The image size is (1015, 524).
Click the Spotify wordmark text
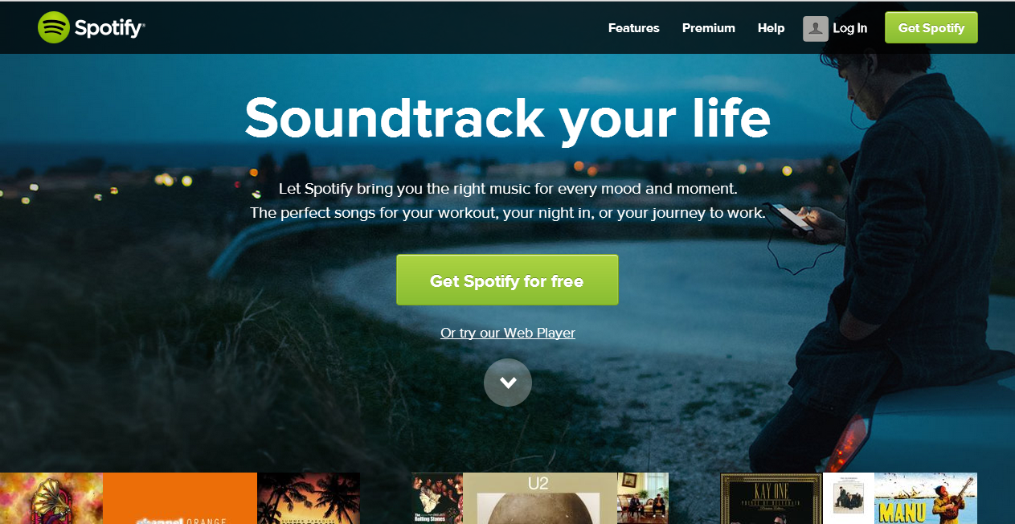coord(110,29)
